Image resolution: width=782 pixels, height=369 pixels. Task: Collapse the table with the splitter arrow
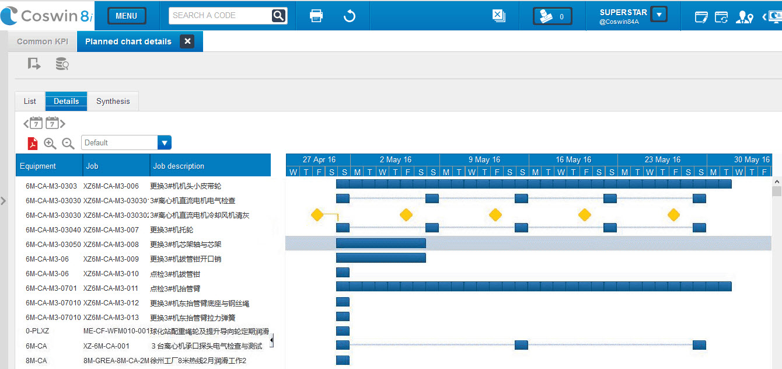pos(271,340)
